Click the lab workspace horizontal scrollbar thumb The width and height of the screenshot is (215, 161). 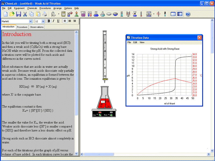[x=99, y=154]
